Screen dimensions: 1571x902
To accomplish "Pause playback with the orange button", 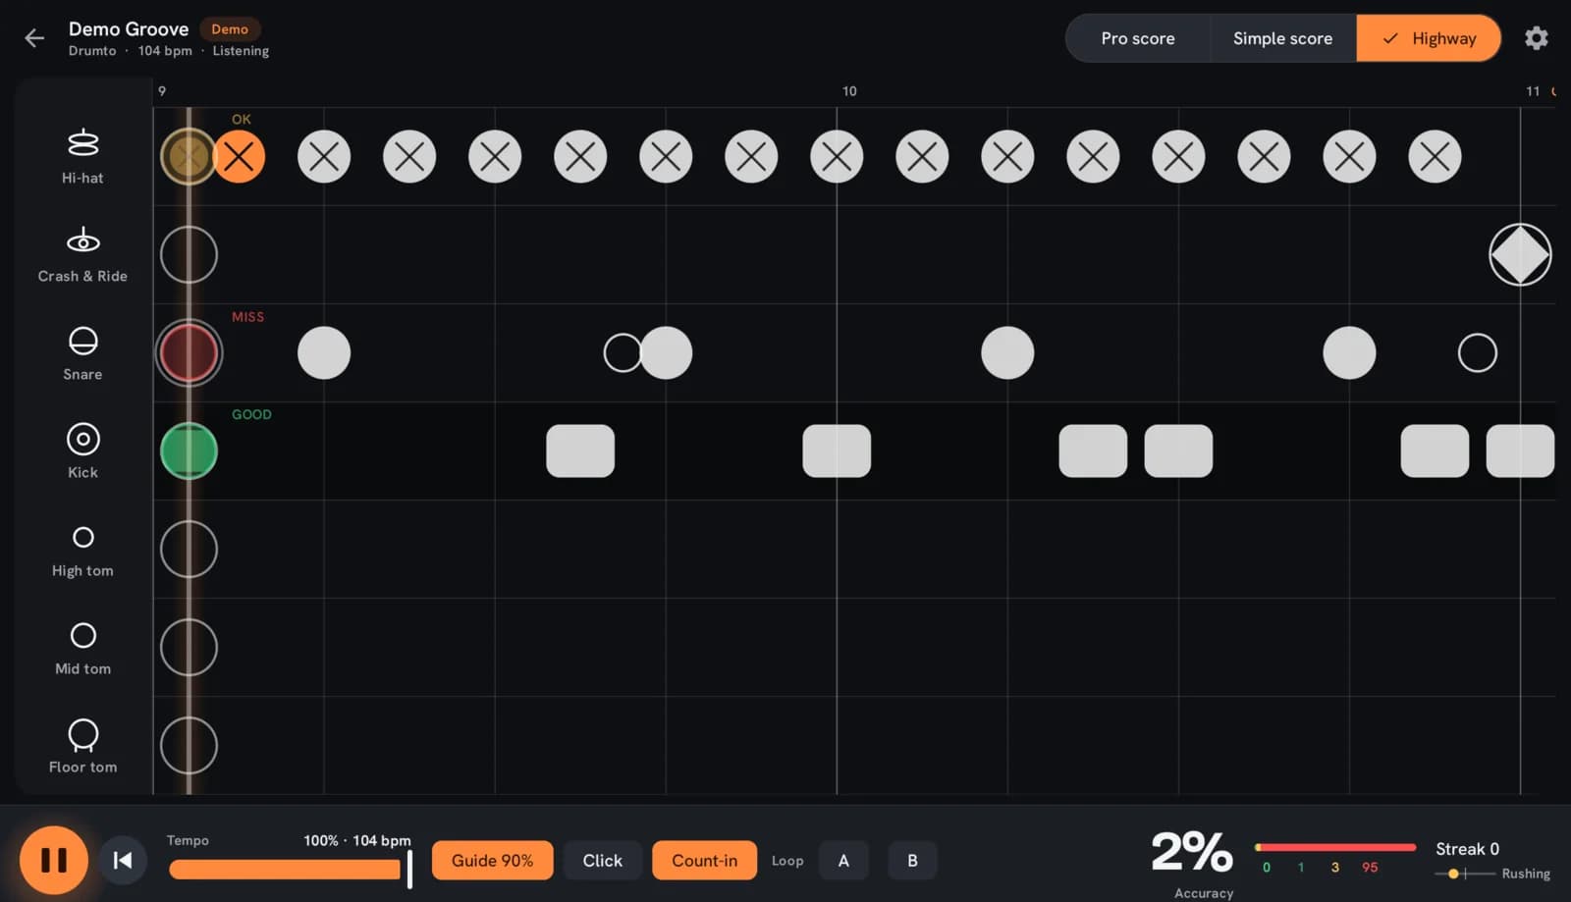I will [54, 861].
